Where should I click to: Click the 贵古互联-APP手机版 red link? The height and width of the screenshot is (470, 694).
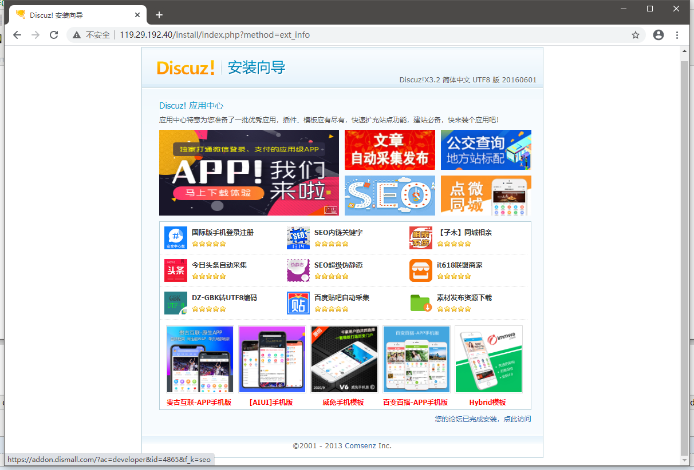pos(199,403)
